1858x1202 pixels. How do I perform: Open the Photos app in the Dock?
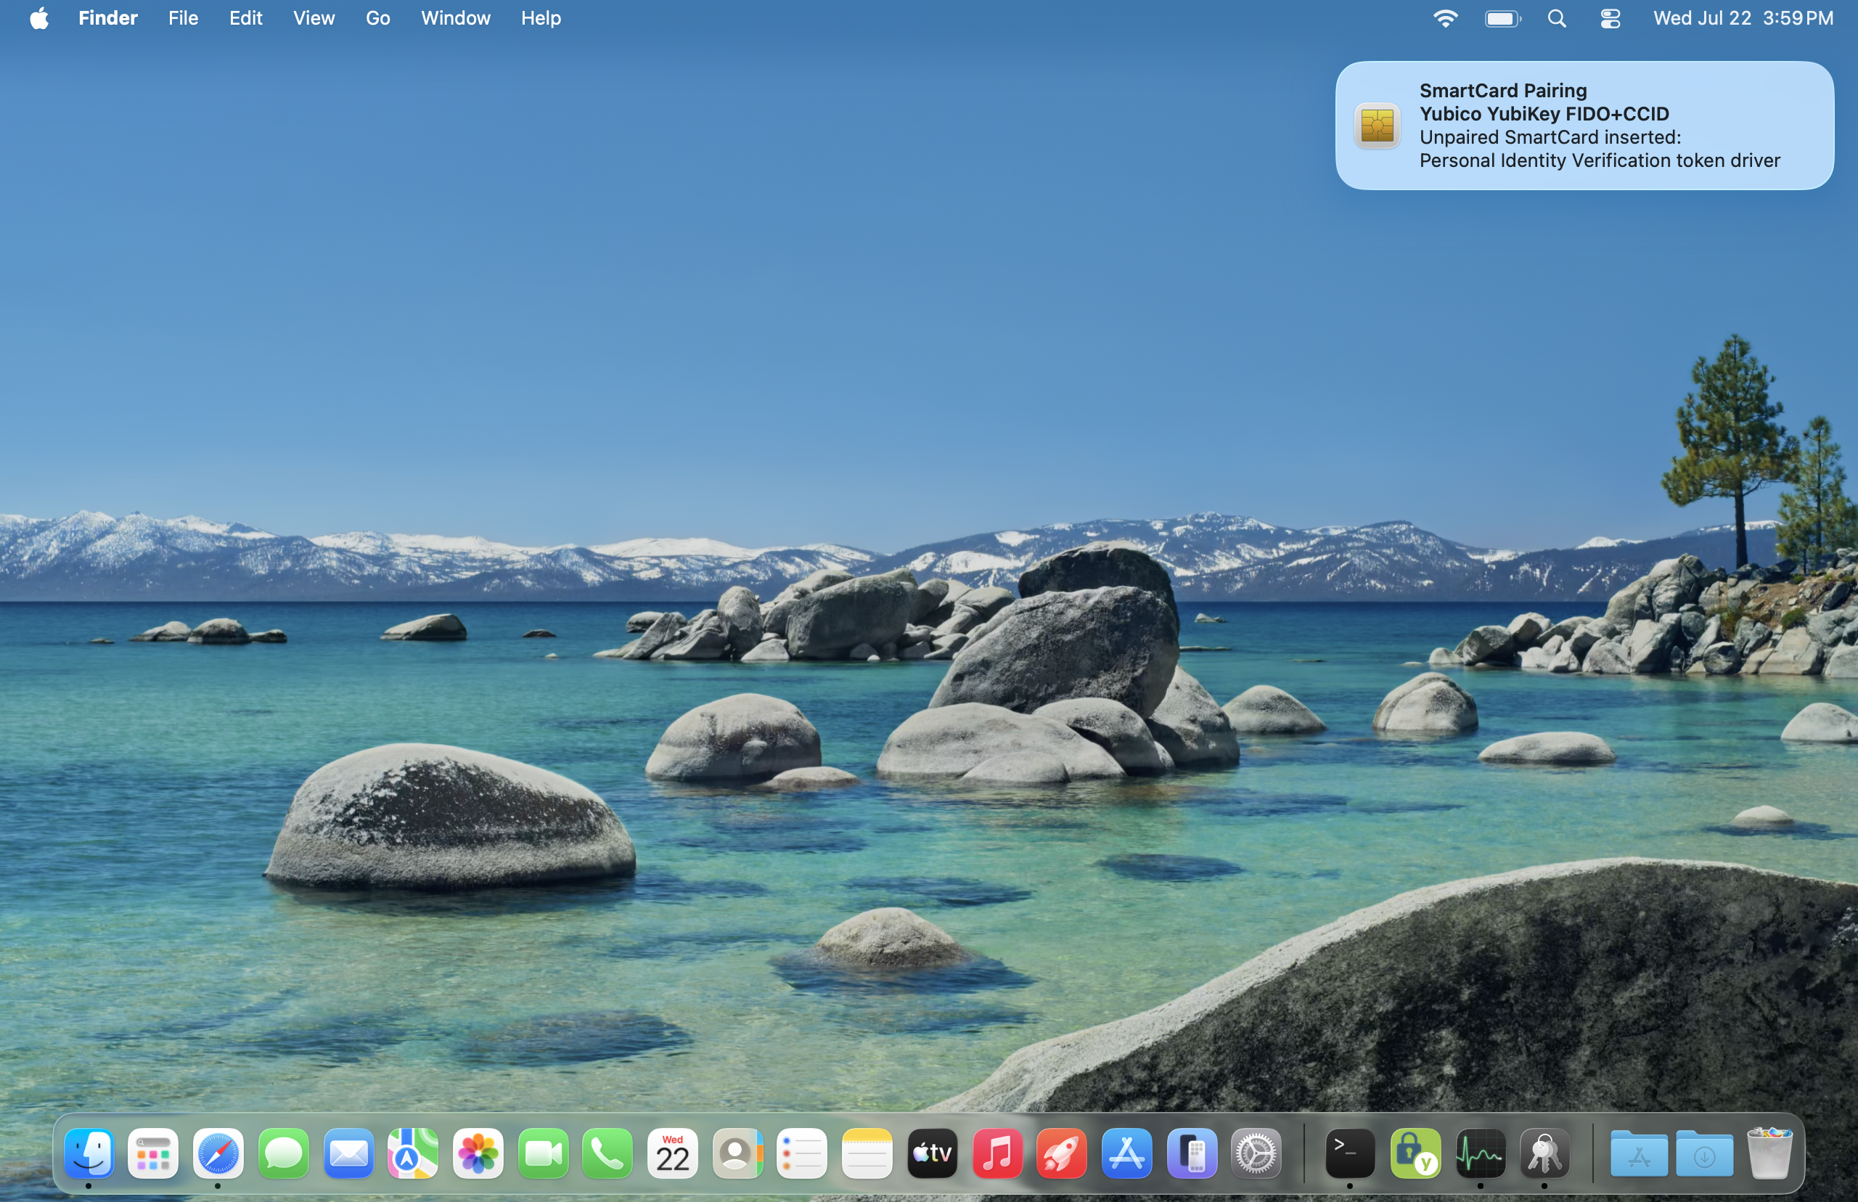pyautogui.click(x=478, y=1153)
